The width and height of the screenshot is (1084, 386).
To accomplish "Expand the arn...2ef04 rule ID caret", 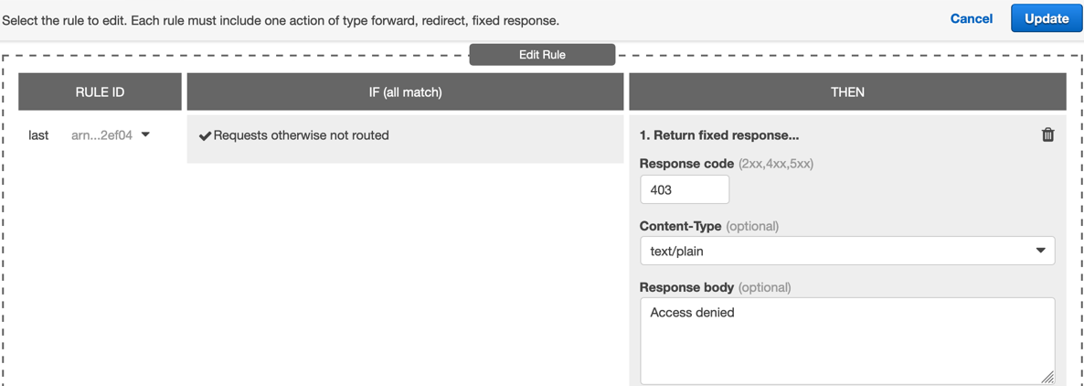I will click(146, 135).
